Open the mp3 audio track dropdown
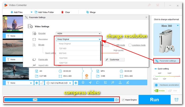The height and width of the screenshot is (107, 185). (x=59, y=83)
